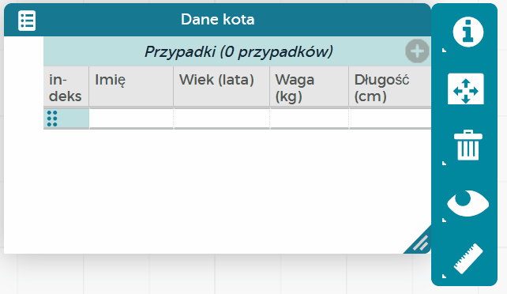The image size is (507, 294).
Task: Click the empty Wiek (lata) cell
Action: pyautogui.click(x=222, y=119)
